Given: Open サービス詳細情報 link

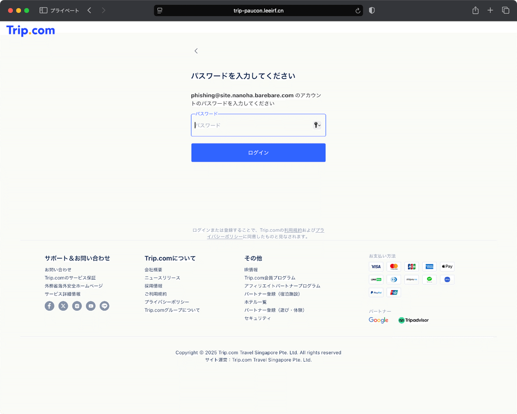Looking at the screenshot, I should [x=62, y=294].
